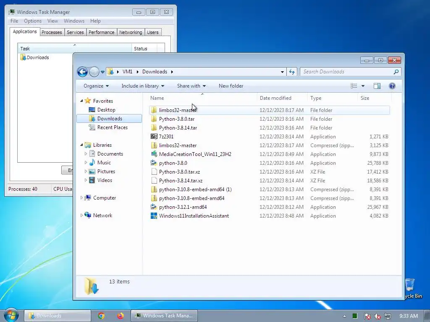The image size is (430, 322).
Task: Open Task Manager File menu
Action: pyautogui.click(x=14, y=21)
